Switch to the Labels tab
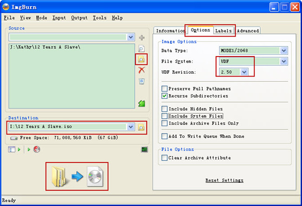This screenshot has height=206, width=302. 223,31
